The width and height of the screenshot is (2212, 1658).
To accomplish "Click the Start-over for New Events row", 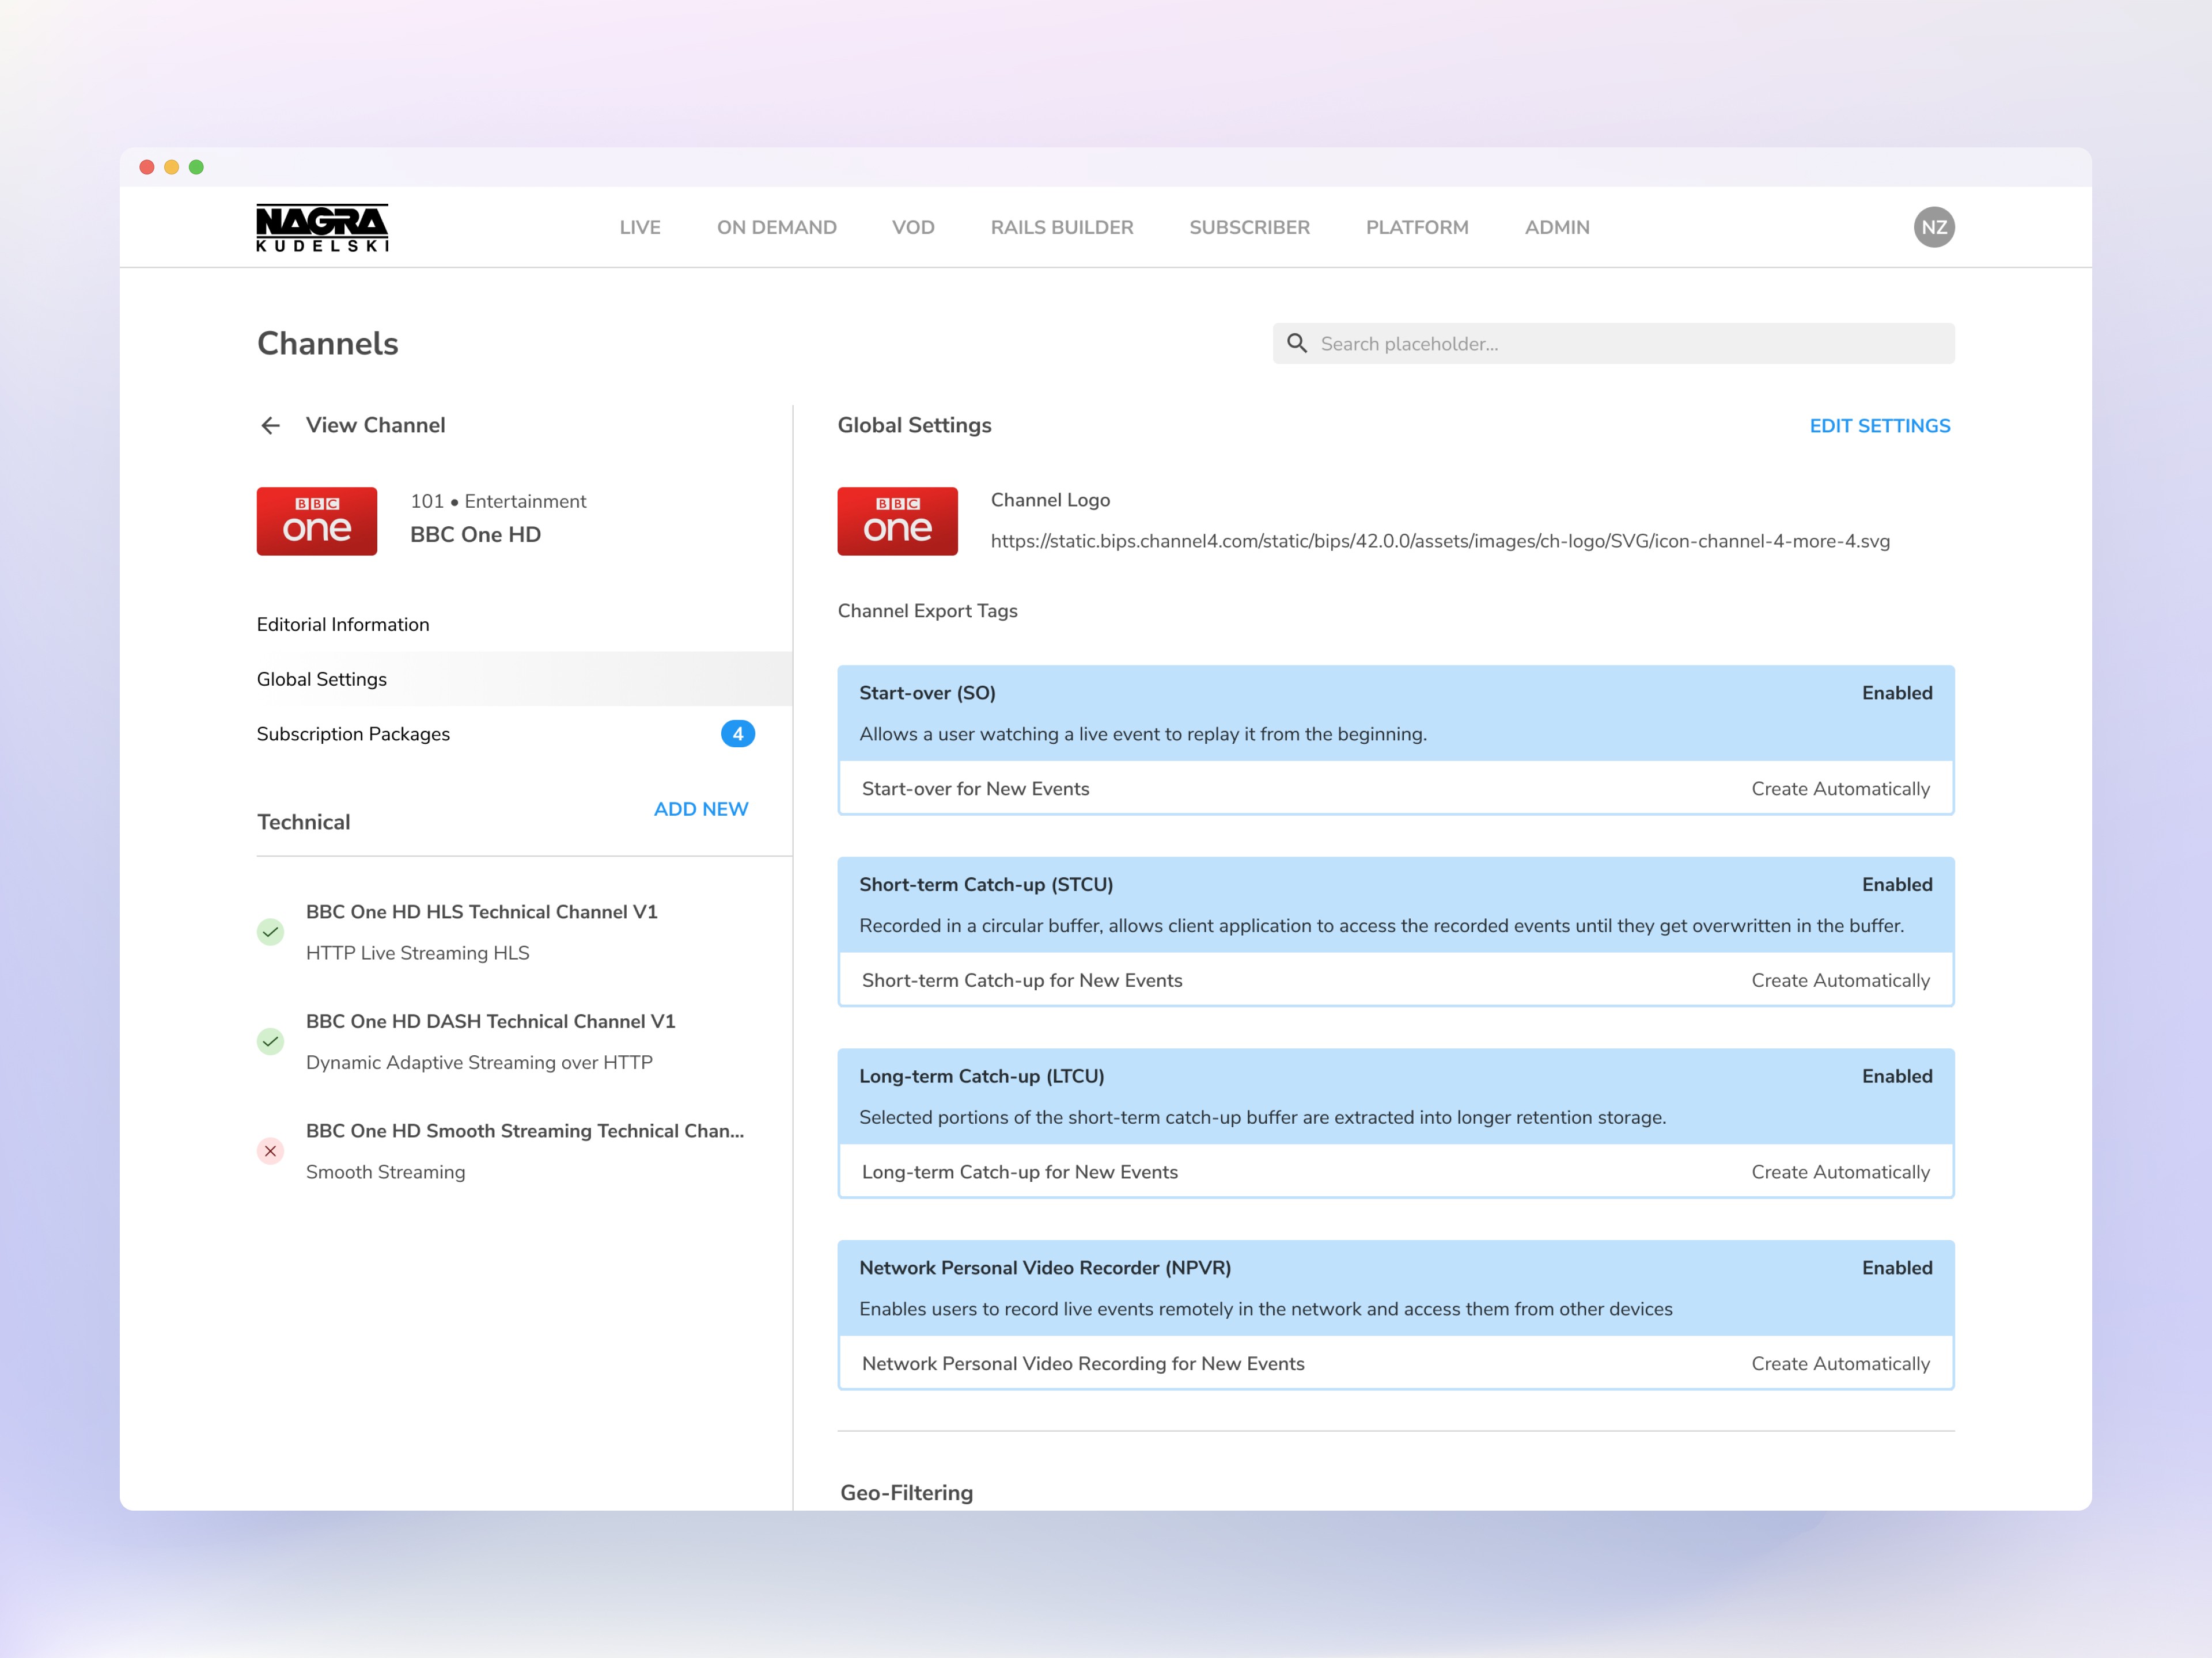I will pos(1395,789).
